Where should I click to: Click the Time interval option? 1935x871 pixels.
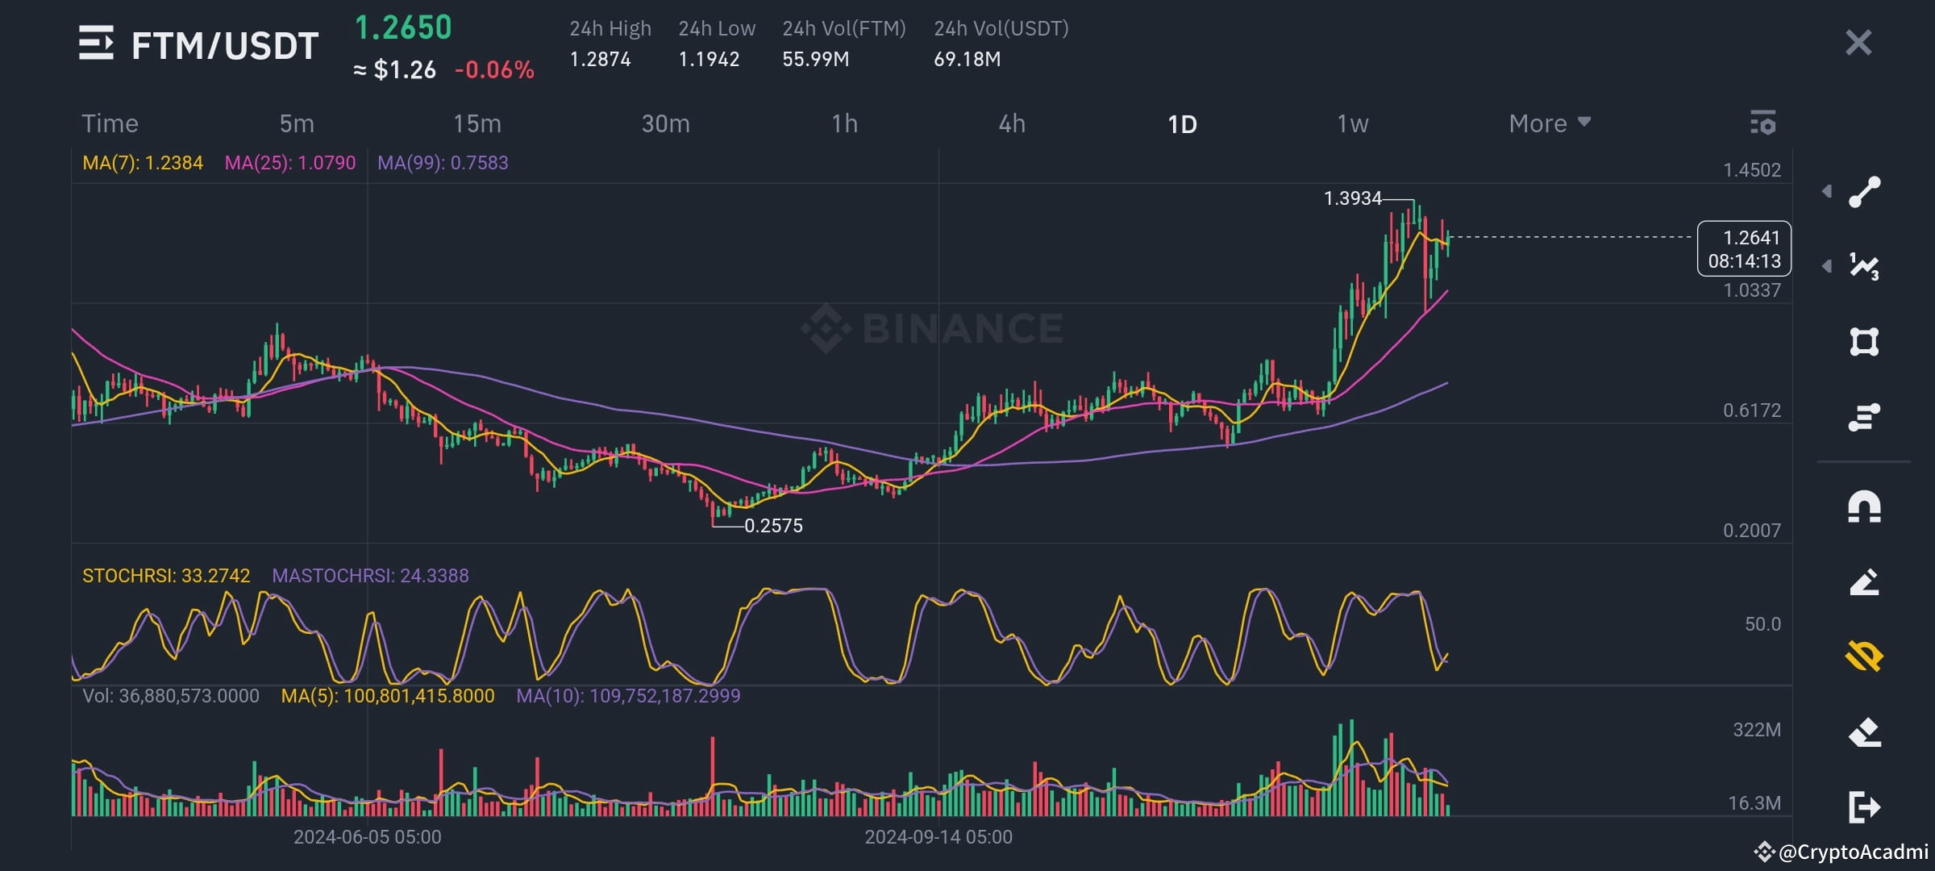(x=110, y=123)
